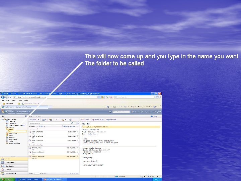Select the Search Folders tree item
Screen dimensions: 241x181
(13, 143)
